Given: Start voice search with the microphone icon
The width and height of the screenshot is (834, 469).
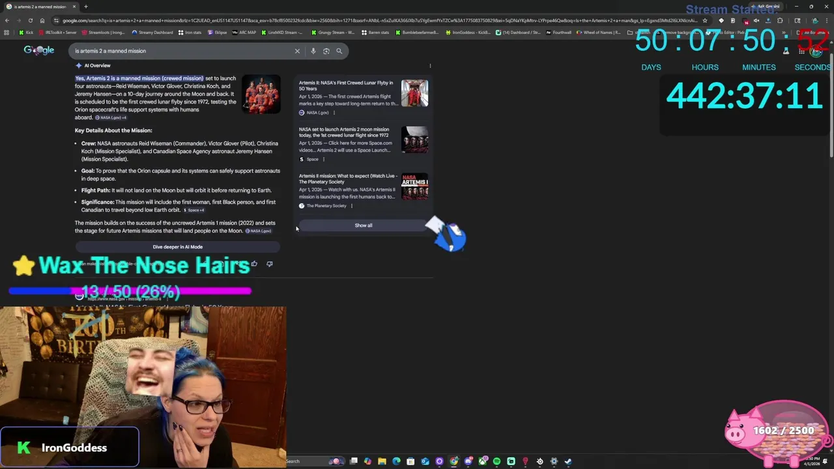Looking at the screenshot, I should (313, 51).
